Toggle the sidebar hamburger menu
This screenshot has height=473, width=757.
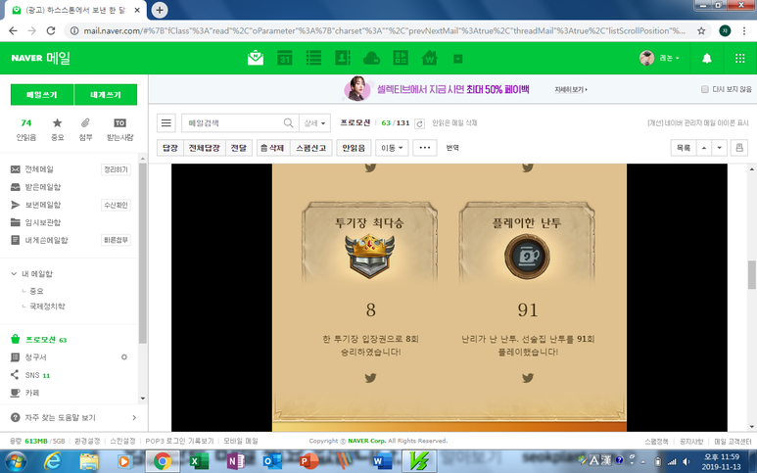166,123
